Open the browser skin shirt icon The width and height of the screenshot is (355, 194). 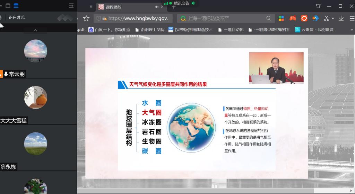[x=318, y=6]
